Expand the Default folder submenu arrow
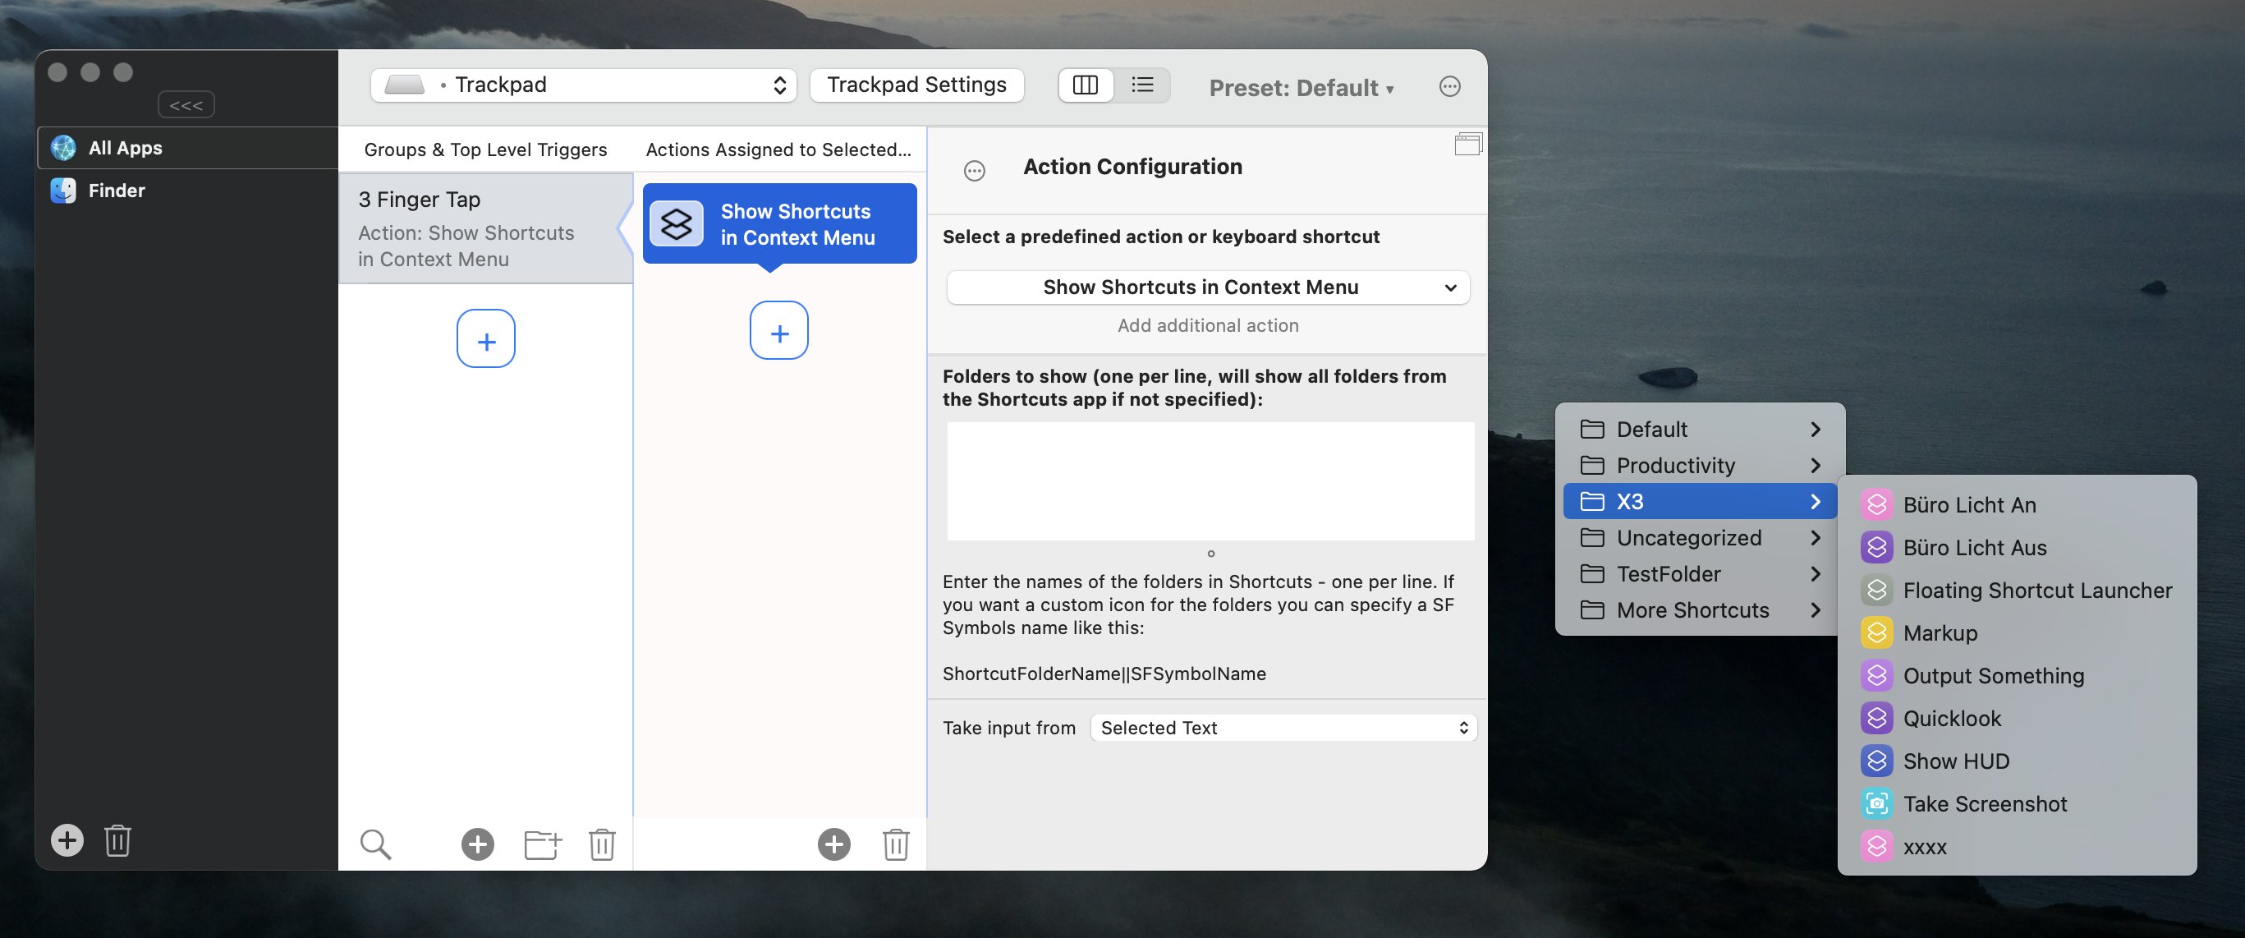The width and height of the screenshot is (2245, 938). point(1816,429)
